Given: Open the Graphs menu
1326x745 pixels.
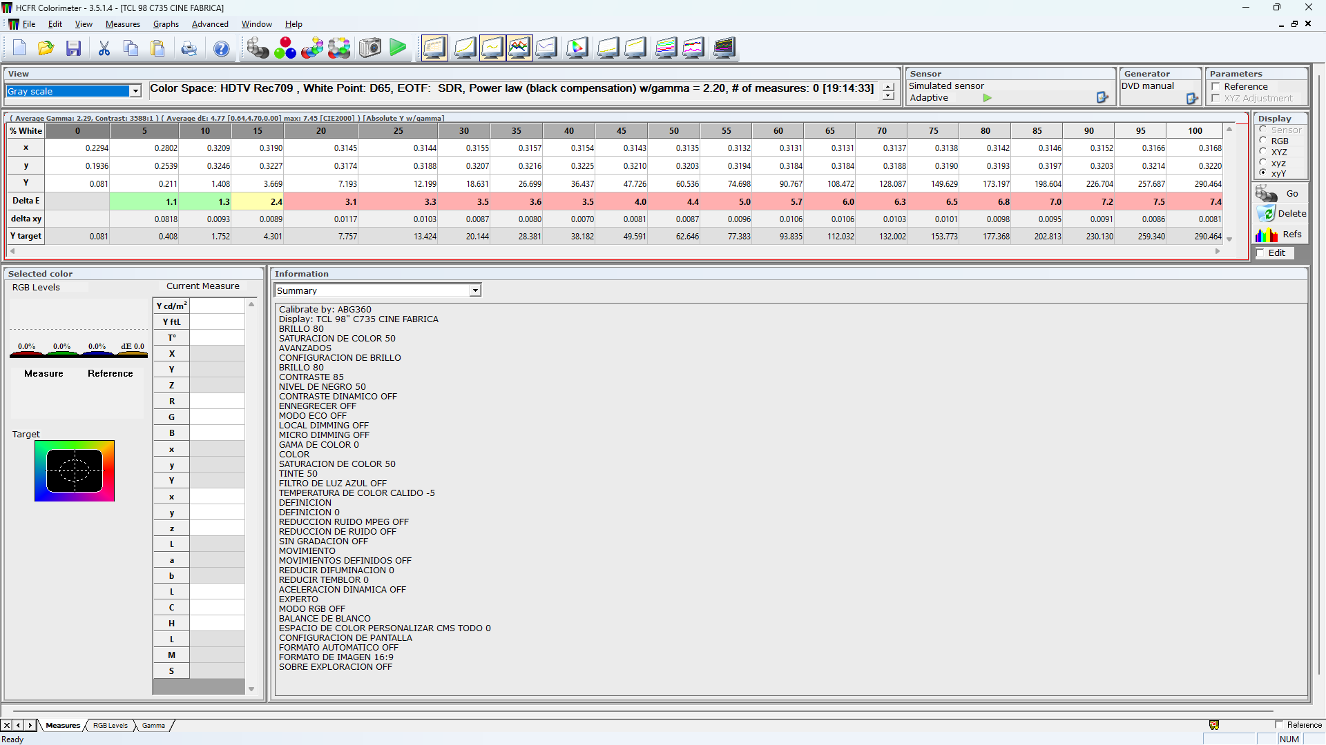Looking at the screenshot, I should tap(166, 24).
